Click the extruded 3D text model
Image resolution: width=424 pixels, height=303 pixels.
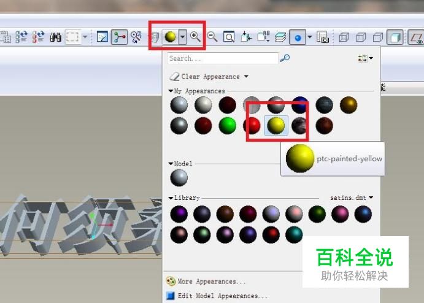pos(81,226)
